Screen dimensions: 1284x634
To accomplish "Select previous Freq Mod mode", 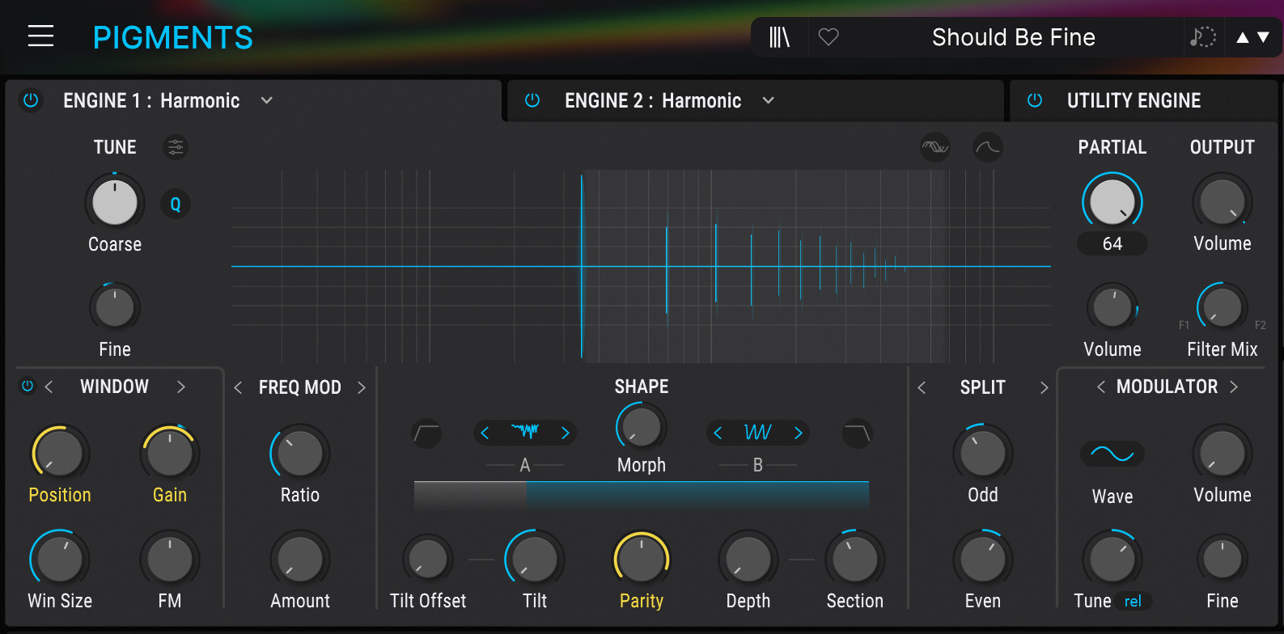I will (x=238, y=387).
